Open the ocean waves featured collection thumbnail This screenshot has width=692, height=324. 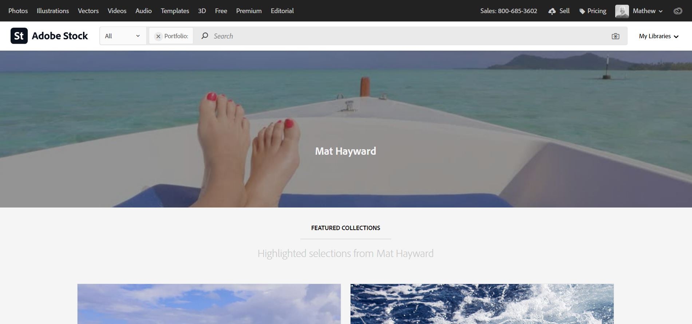(x=482, y=304)
